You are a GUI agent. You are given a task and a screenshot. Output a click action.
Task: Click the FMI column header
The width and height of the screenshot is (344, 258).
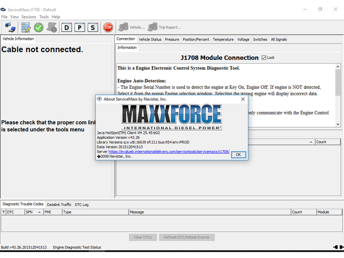tap(53, 212)
